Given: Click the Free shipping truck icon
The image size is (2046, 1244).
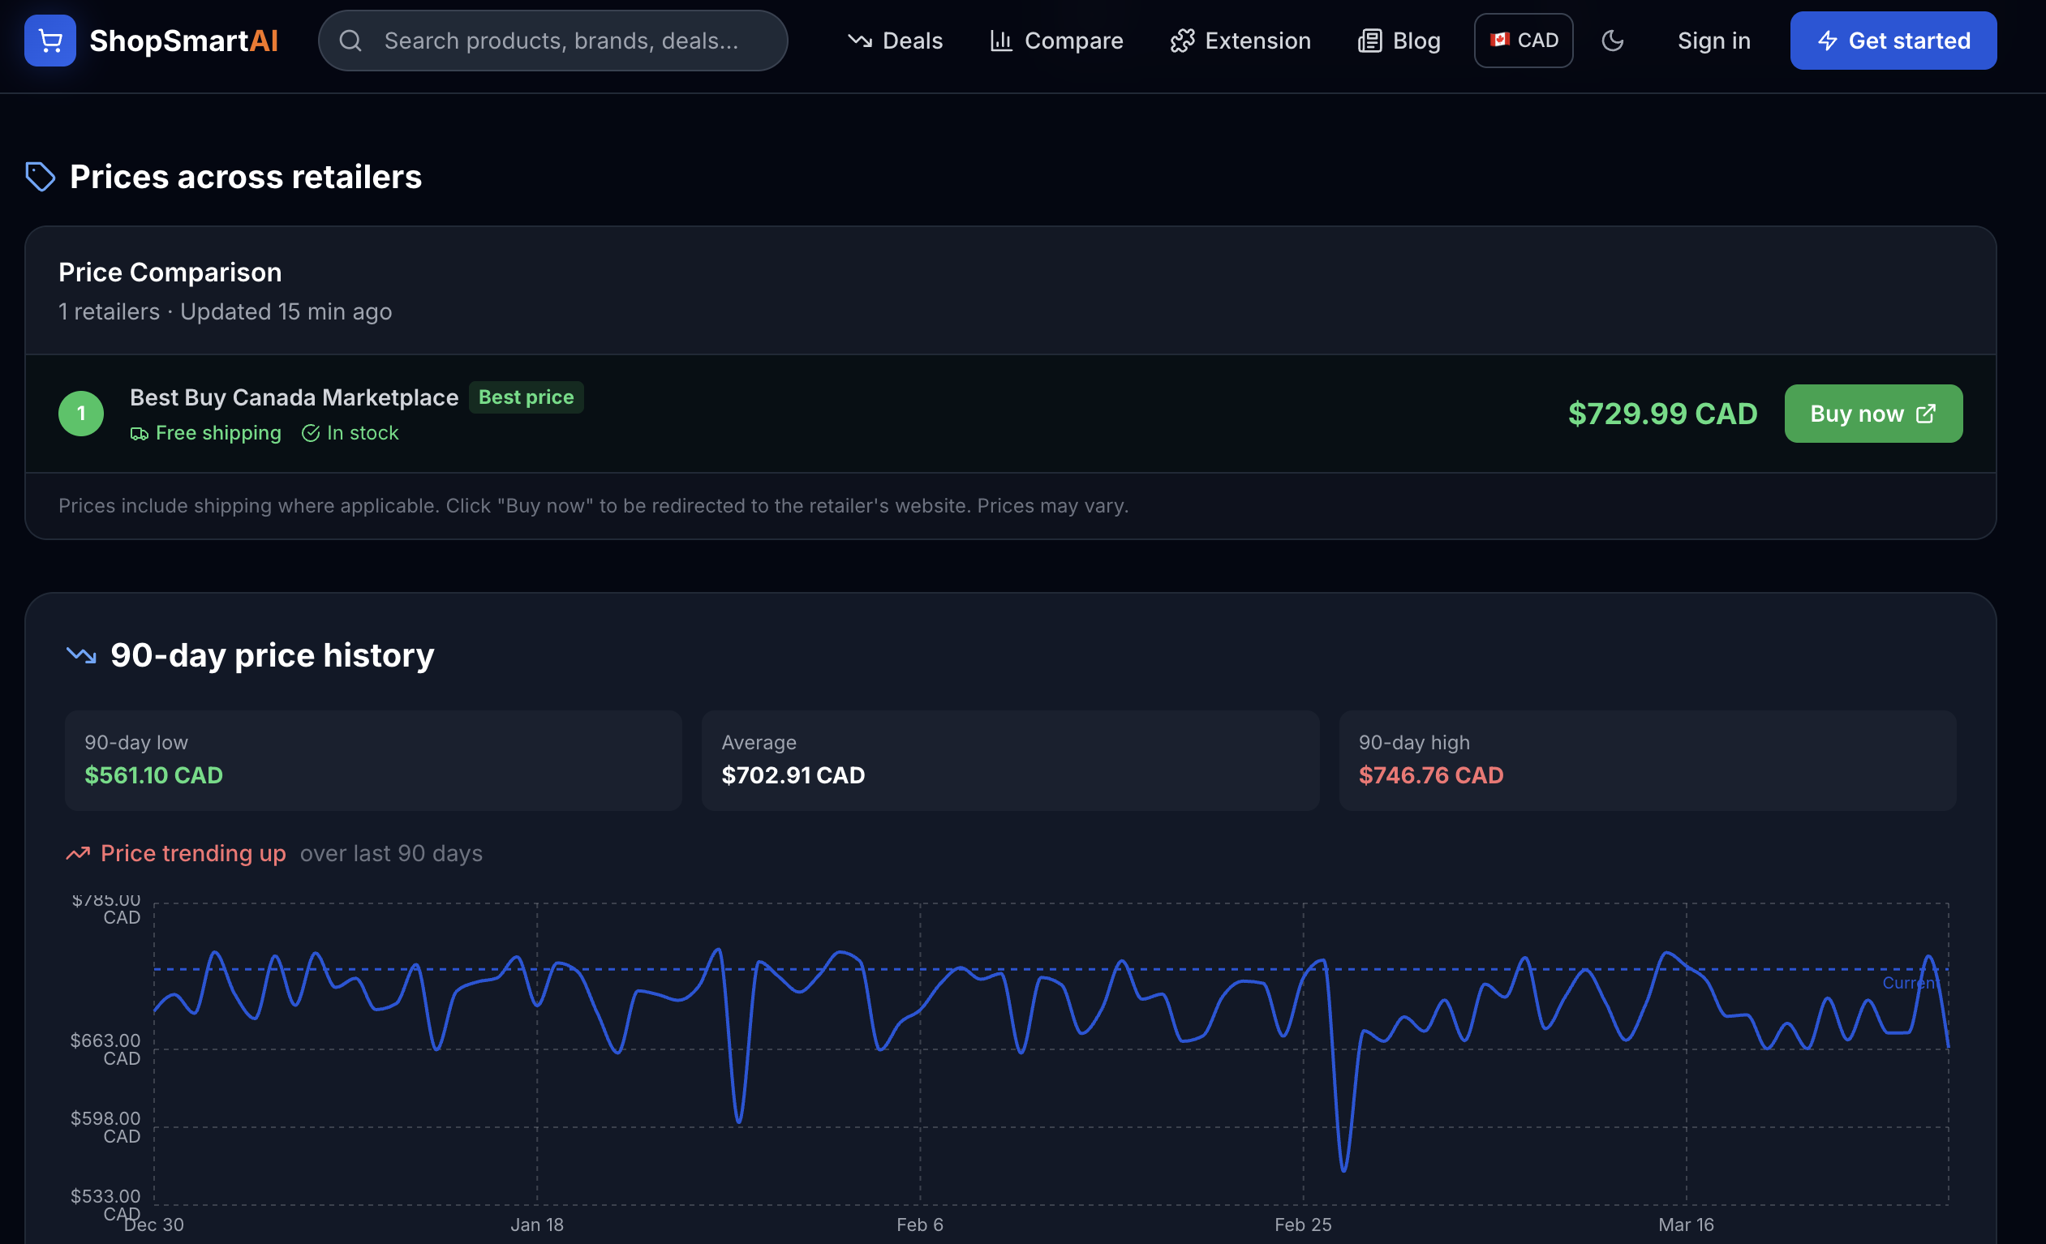Looking at the screenshot, I should [139, 434].
